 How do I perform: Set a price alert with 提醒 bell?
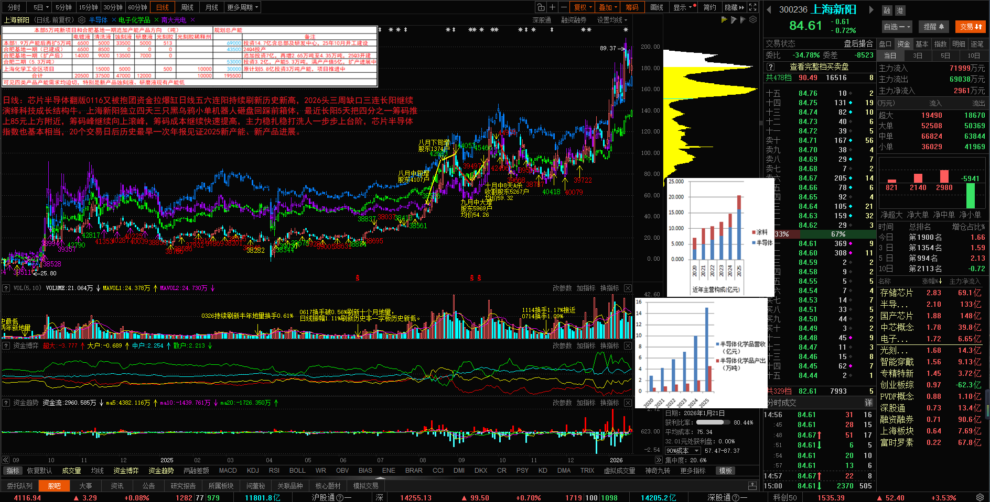pos(934,27)
